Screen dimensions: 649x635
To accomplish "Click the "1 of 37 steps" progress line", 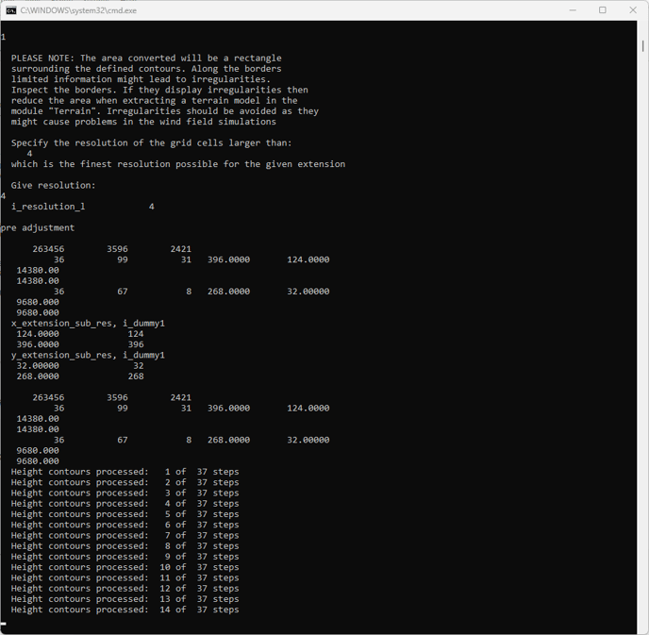I will (x=125, y=472).
